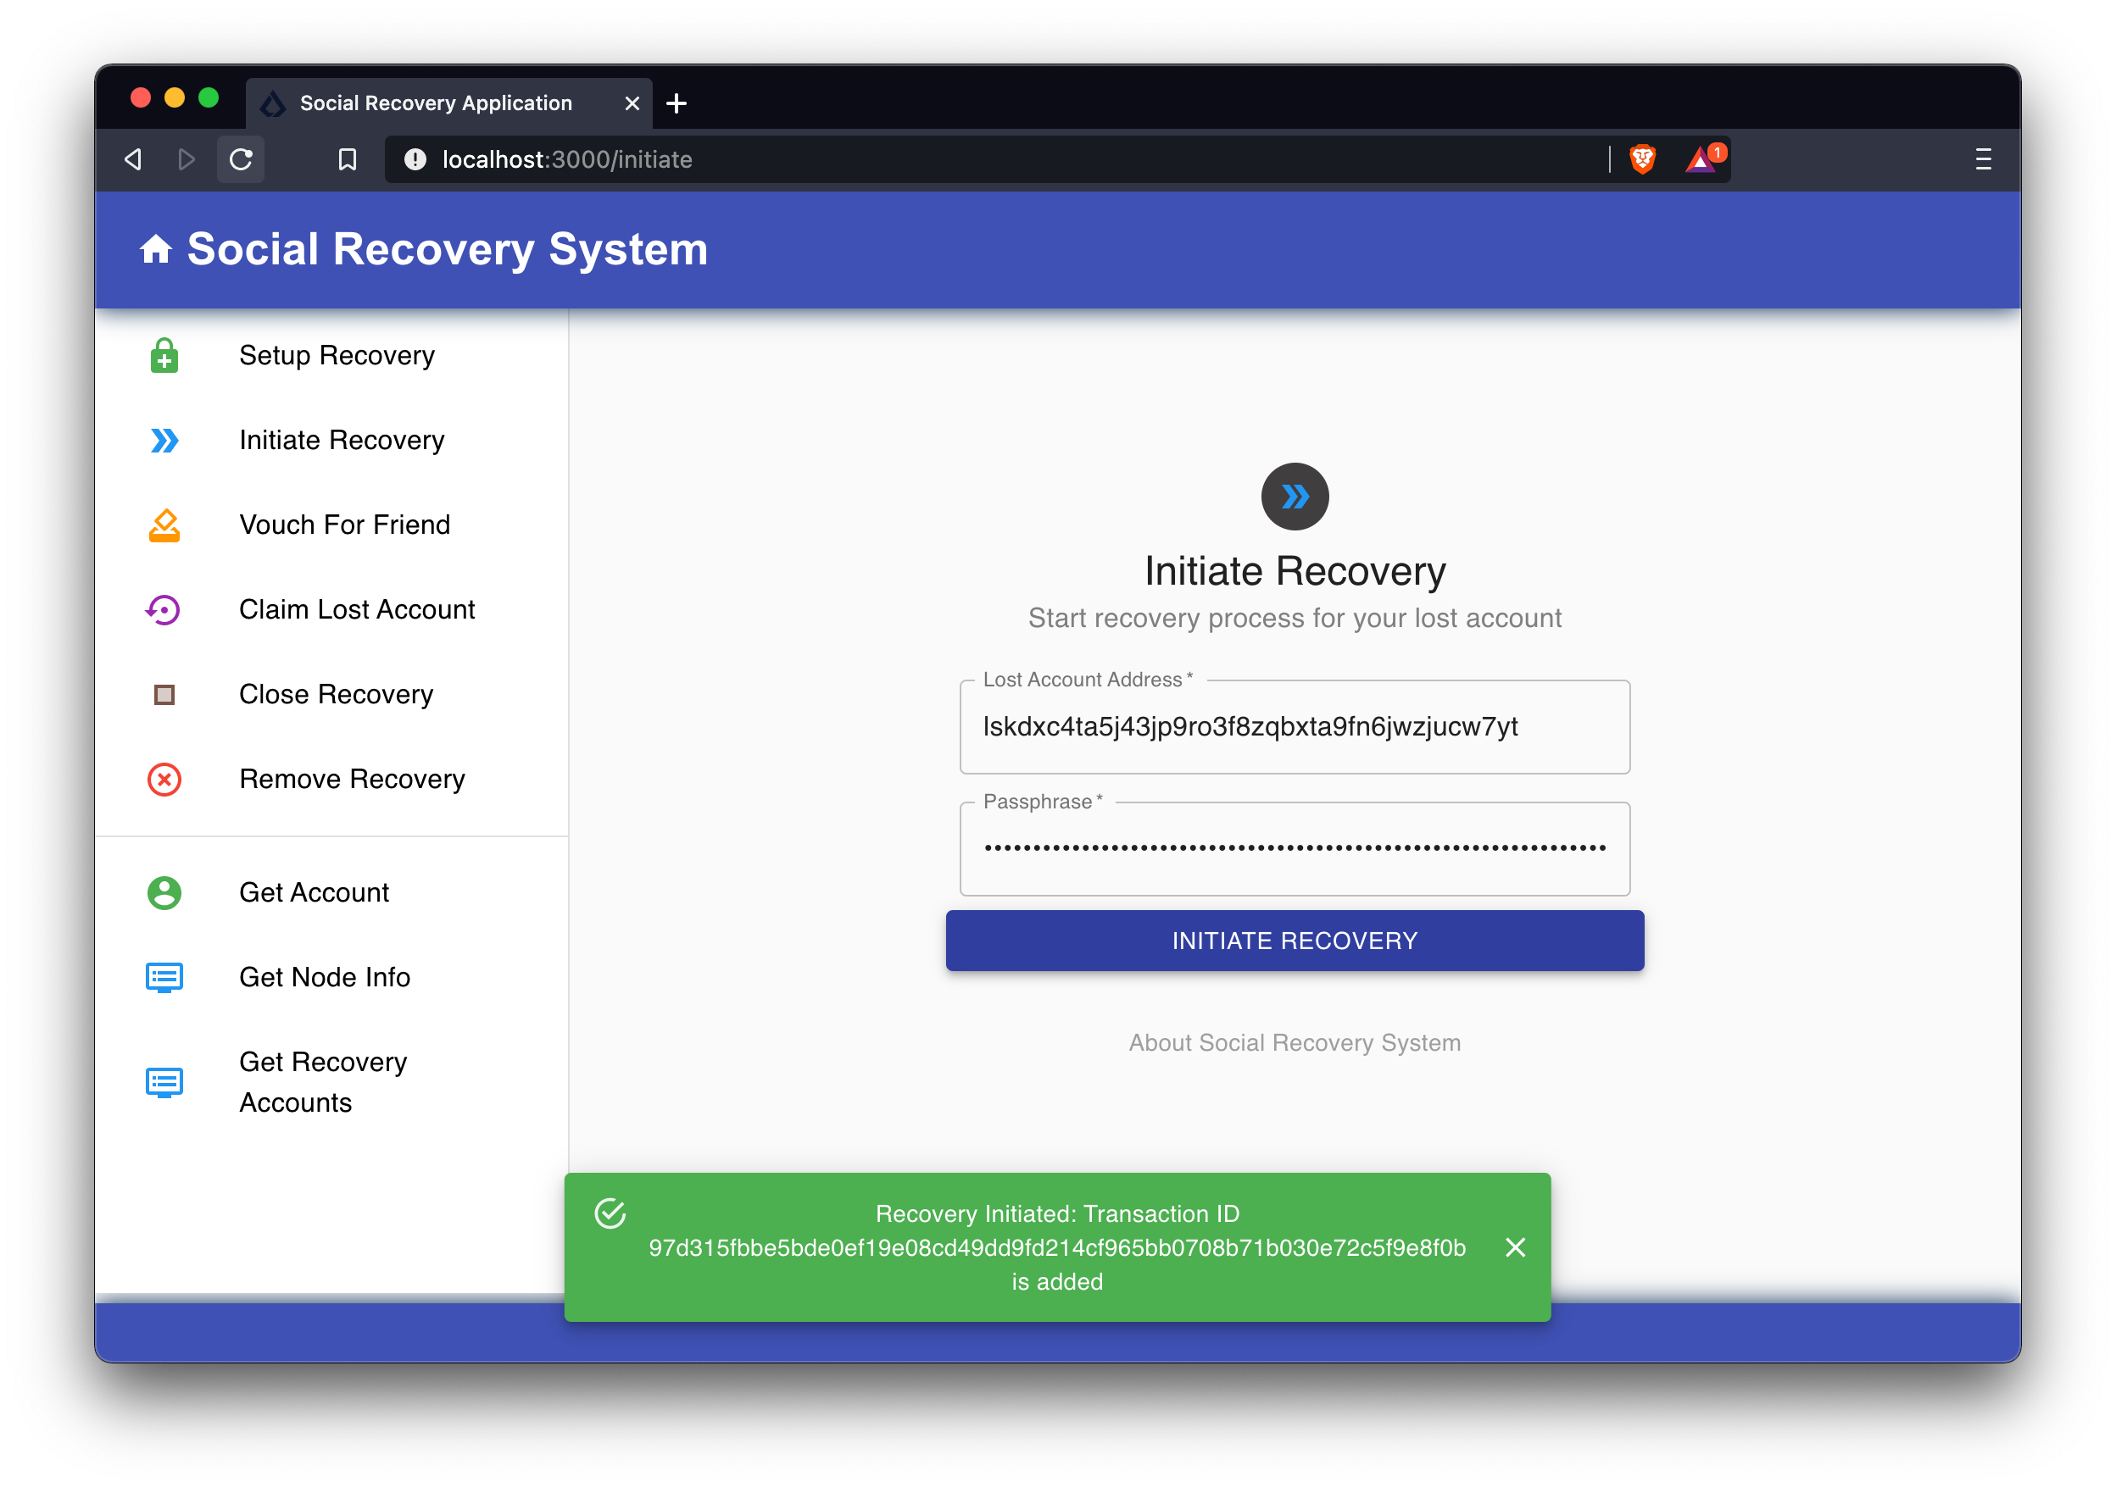Dismiss the Recovery Initiated notification
This screenshot has width=2116, height=1488.
coord(1515,1247)
